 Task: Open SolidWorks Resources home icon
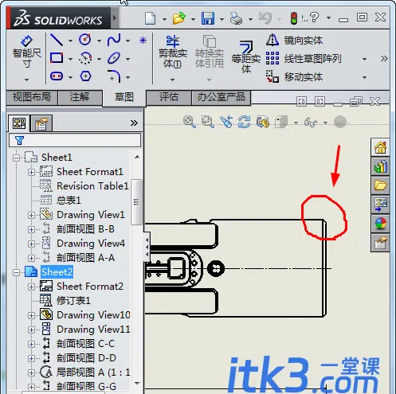(380, 147)
